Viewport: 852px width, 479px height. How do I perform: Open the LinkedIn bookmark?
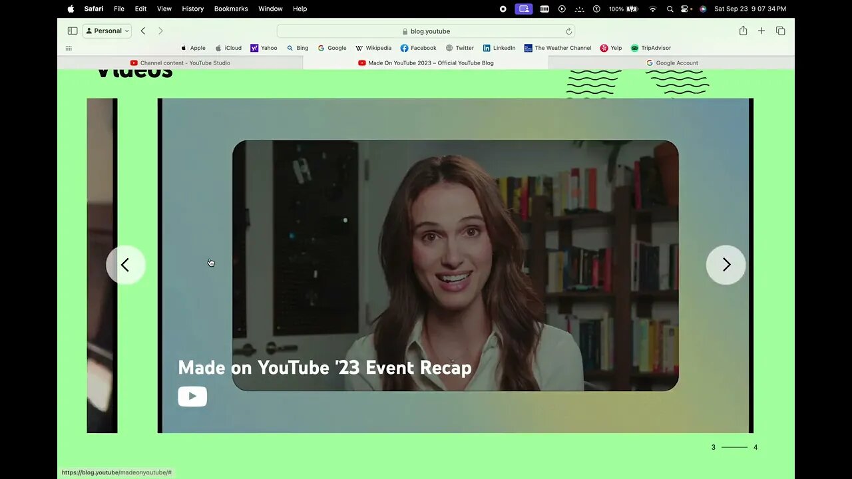tap(499, 48)
